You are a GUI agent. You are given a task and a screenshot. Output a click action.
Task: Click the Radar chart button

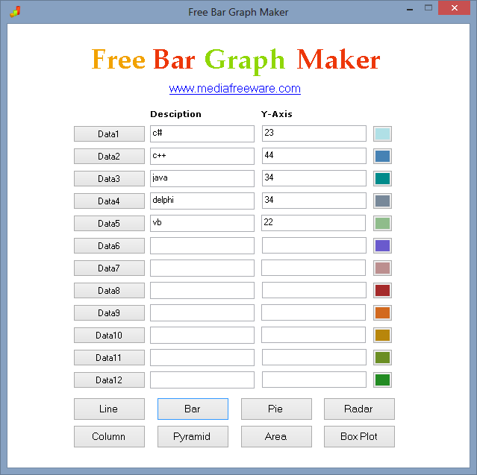tap(358, 409)
